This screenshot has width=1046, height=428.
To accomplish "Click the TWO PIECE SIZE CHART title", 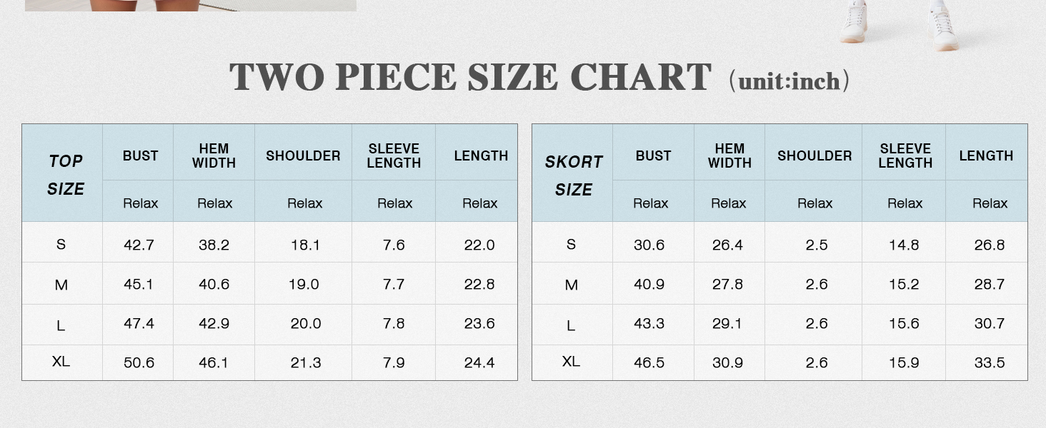I will click(470, 77).
